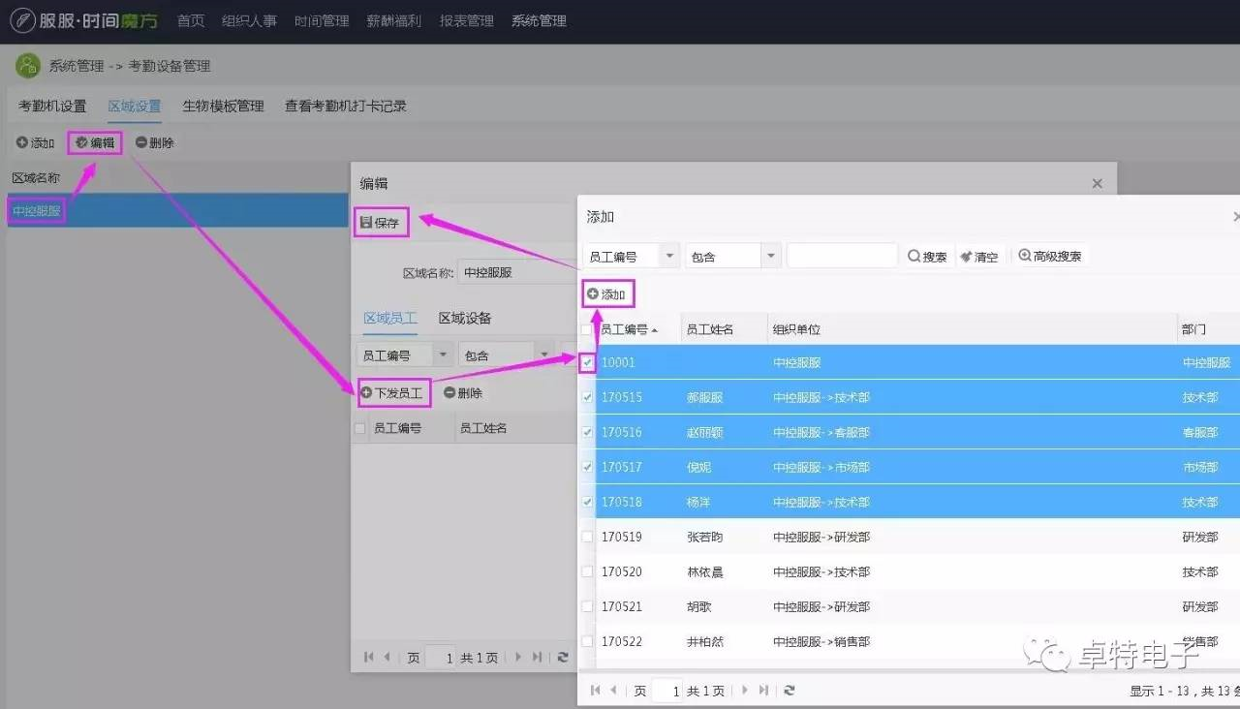Uncheck the checkbox for employee 10001
The width and height of the screenshot is (1240, 709).
tap(587, 362)
